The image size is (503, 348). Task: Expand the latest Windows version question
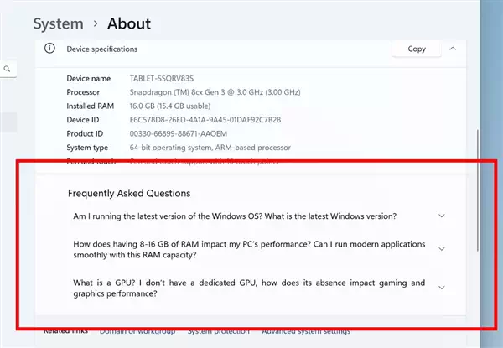pos(442,216)
